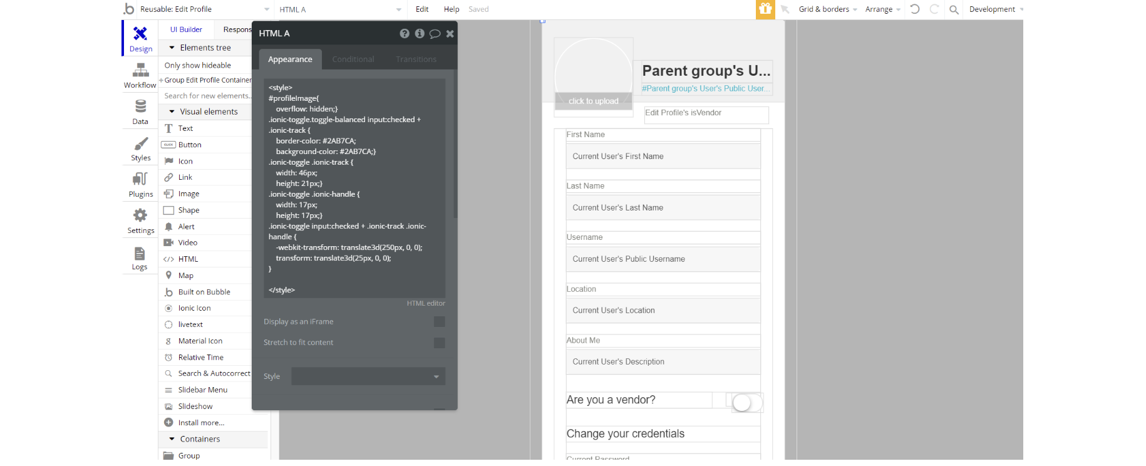Click the HTML editor link
This screenshot has height=466, width=1146.
point(426,303)
